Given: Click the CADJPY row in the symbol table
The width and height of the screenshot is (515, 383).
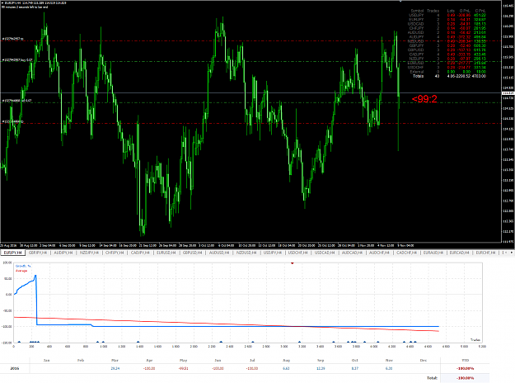Looking at the screenshot, I should (x=447, y=54).
